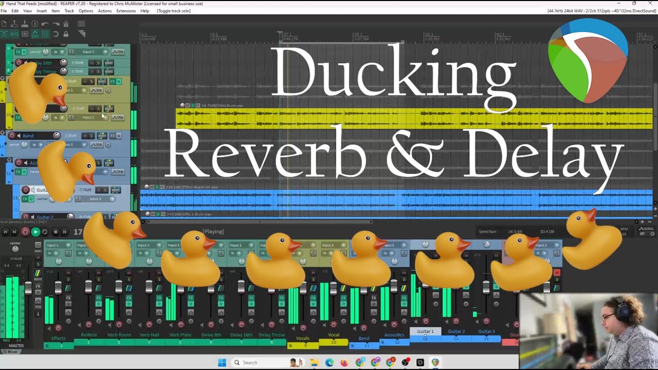The height and width of the screenshot is (370, 658).
Task: Arm Band track for recording
Action: pyautogui.click(x=12, y=136)
